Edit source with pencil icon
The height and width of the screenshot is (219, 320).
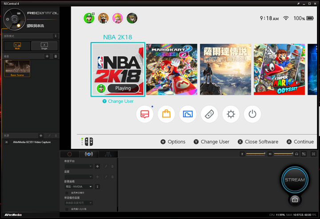coord(49,135)
